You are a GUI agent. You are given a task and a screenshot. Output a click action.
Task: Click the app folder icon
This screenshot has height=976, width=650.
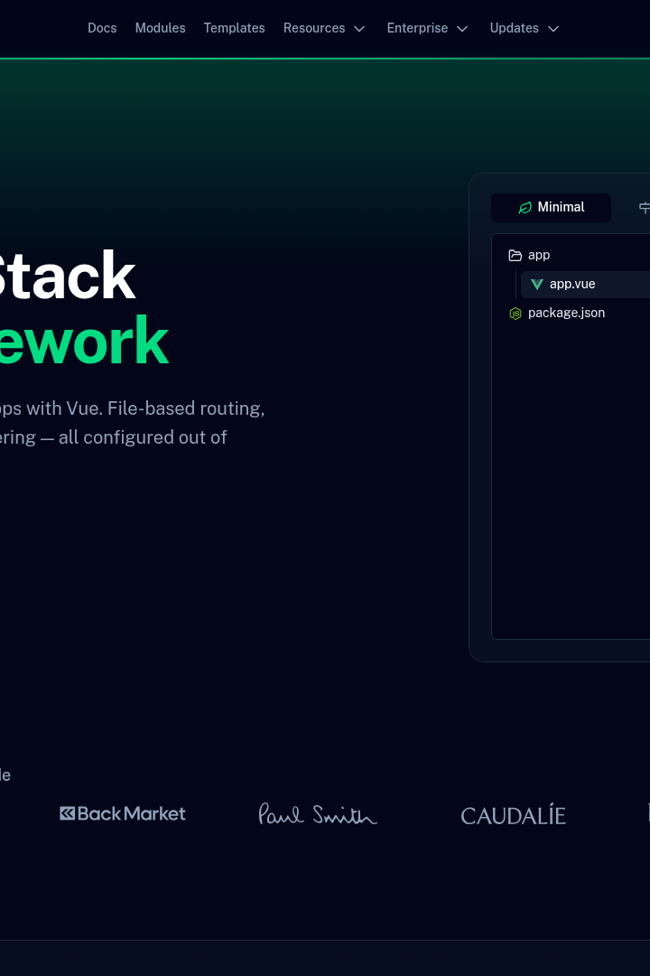click(x=515, y=255)
